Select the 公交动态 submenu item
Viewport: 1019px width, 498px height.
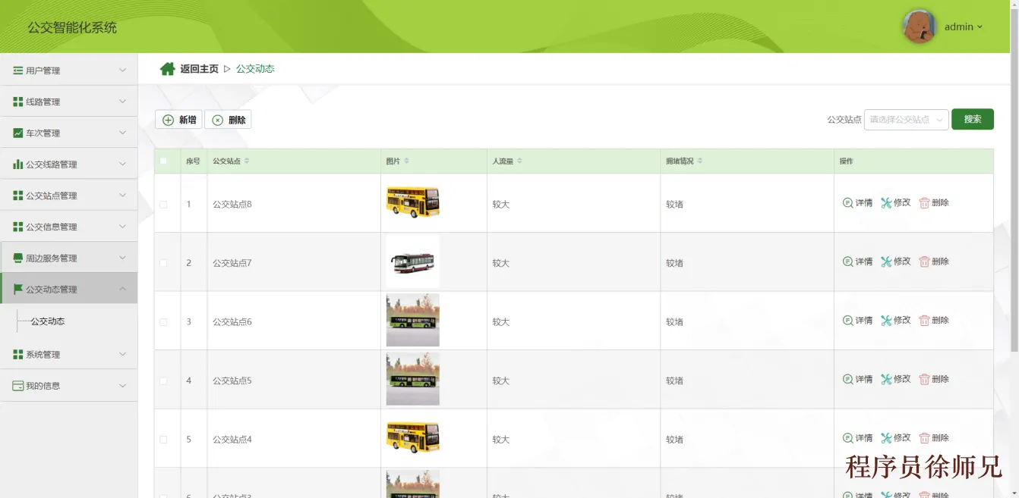[x=48, y=321]
